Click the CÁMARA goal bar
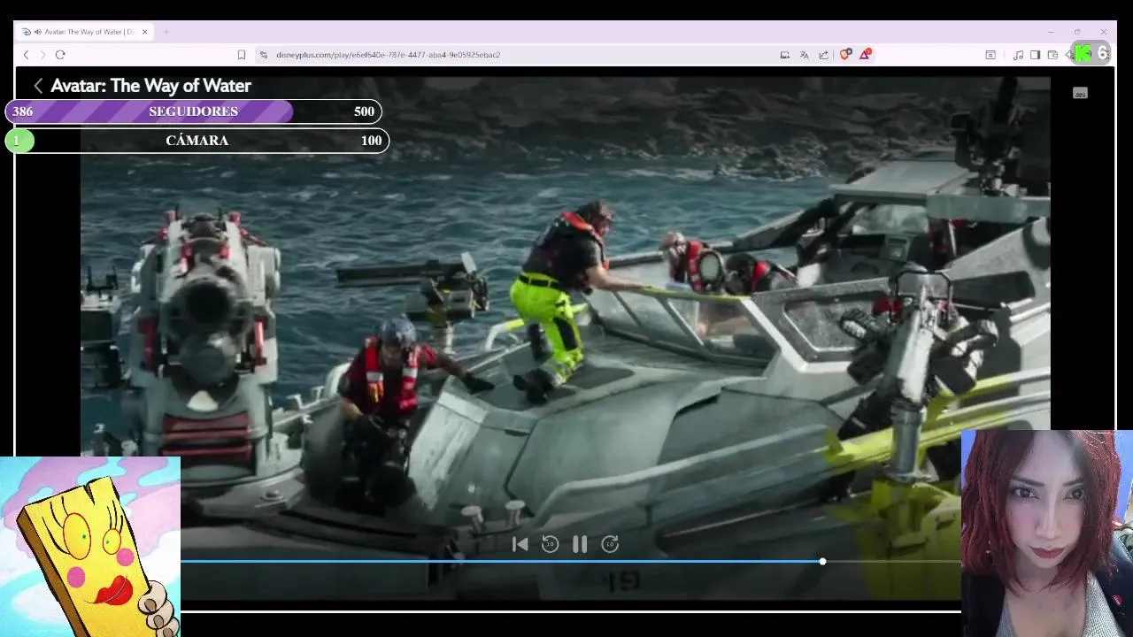 (197, 141)
